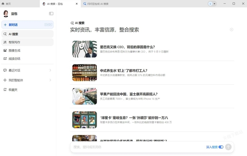Switch to the 首页 home tab
The image size is (247, 156).
tap(6, 4)
